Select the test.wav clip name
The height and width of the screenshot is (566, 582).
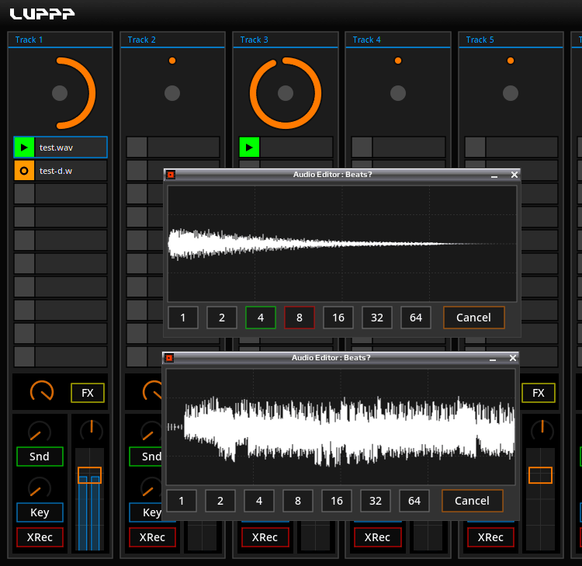pos(56,148)
